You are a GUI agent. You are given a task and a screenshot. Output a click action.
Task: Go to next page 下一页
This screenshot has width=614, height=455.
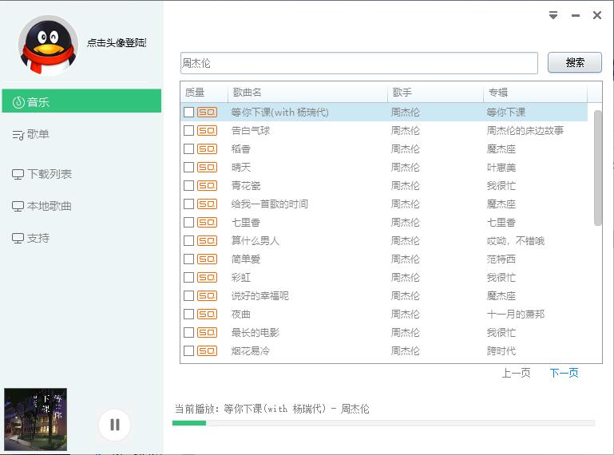564,373
